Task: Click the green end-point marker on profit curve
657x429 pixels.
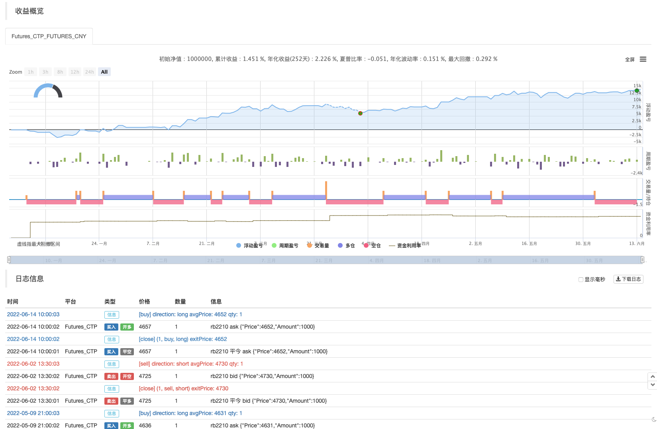Action: 637,91
